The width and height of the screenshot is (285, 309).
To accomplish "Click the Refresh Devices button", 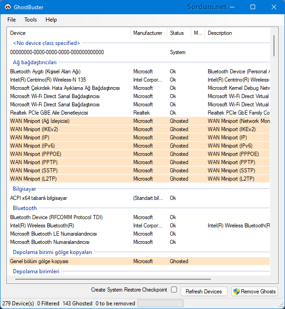I will tap(204, 291).
